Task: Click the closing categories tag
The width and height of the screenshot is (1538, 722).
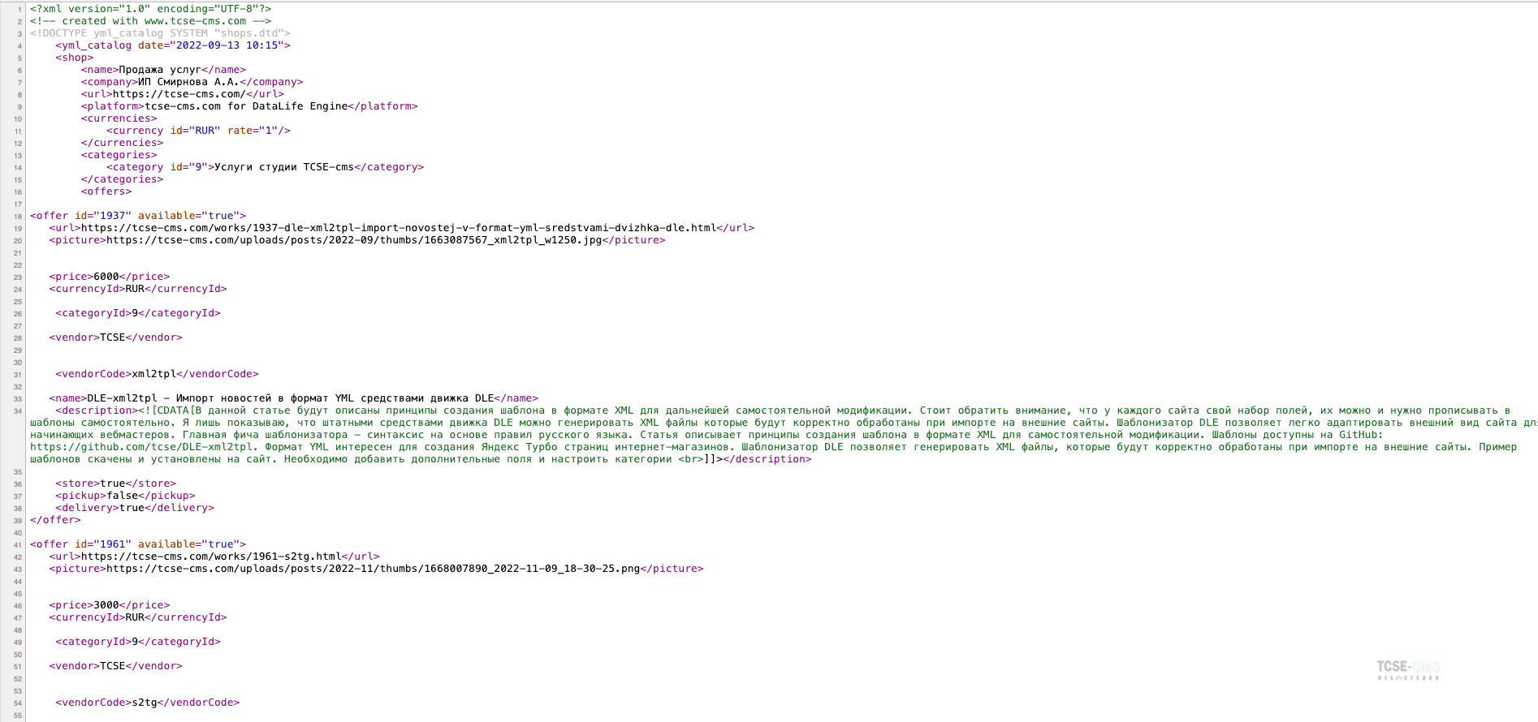Action: click(x=122, y=179)
